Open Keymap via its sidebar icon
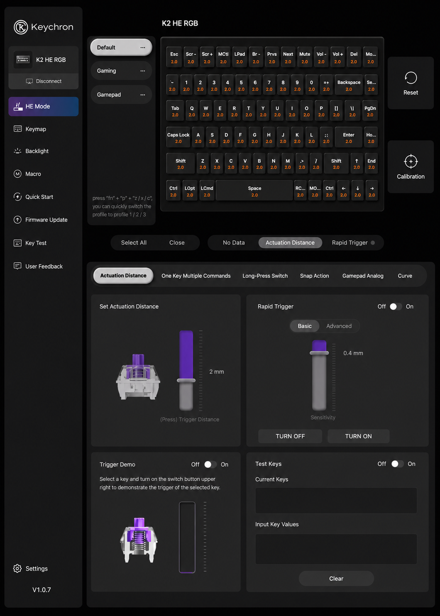Image resolution: width=440 pixels, height=616 pixels. pyautogui.click(x=17, y=129)
